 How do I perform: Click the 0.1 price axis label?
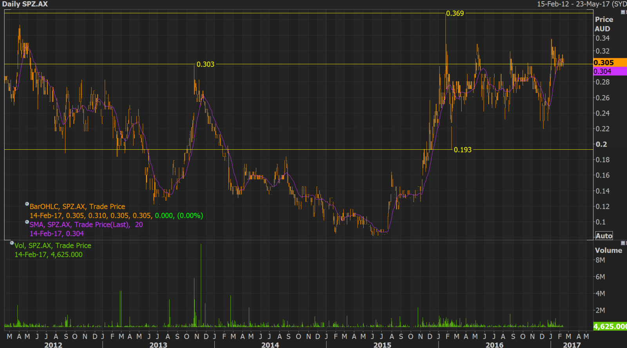point(601,222)
